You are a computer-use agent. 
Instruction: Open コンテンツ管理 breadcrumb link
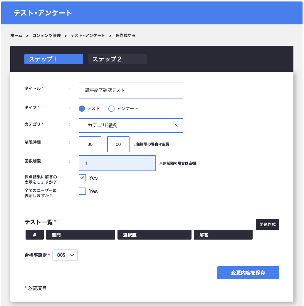coord(46,36)
